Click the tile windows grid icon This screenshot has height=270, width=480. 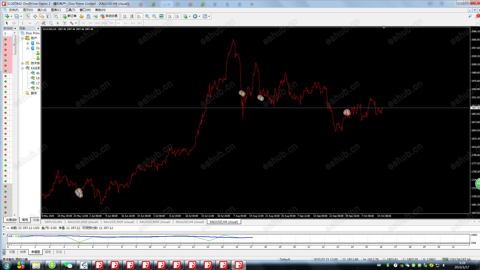pos(161,16)
